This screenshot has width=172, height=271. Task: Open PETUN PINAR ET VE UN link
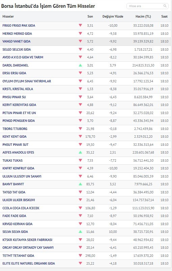pos(19,113)
